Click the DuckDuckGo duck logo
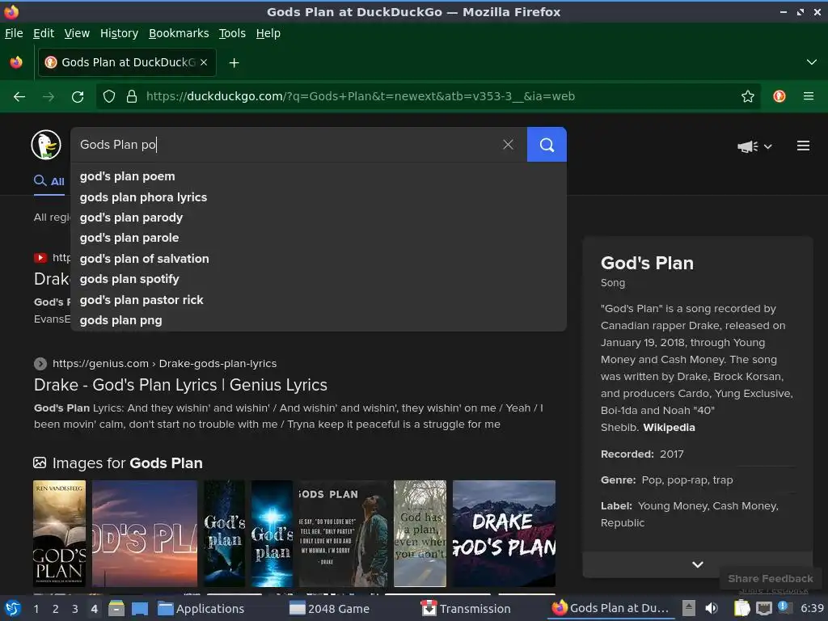 pos(46,145)
